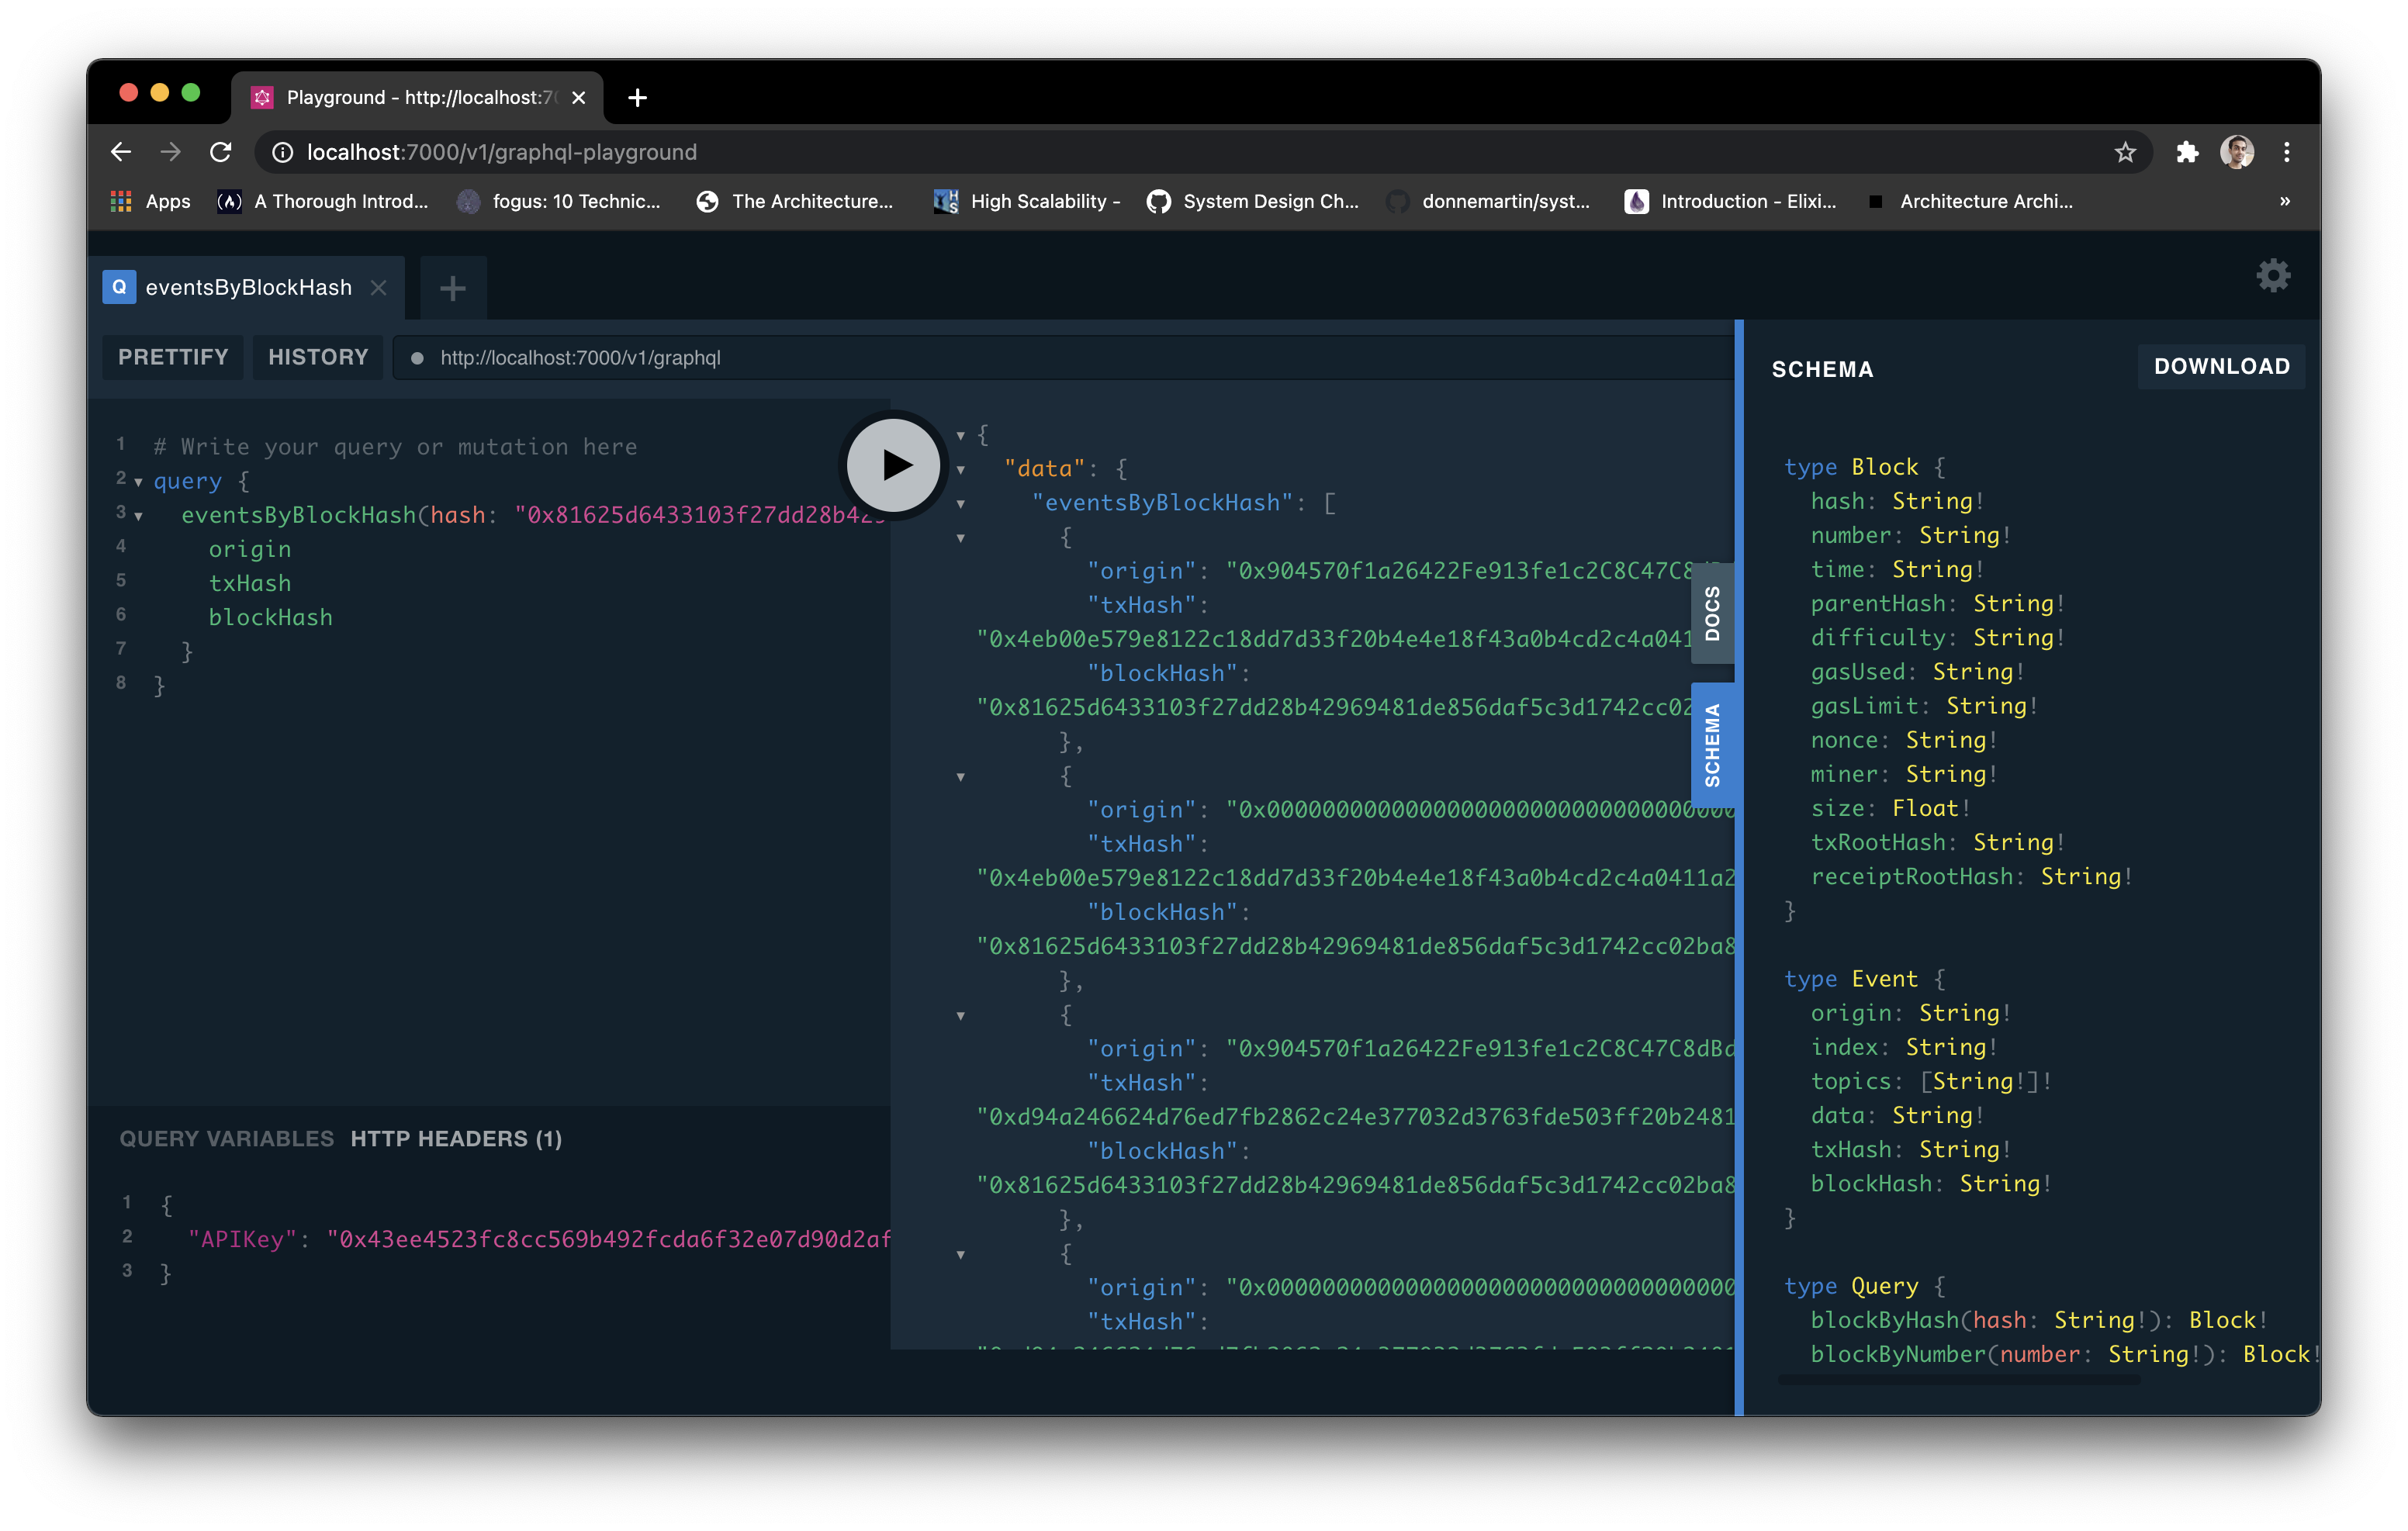Collapse the query block on line 2

(139, 482)
